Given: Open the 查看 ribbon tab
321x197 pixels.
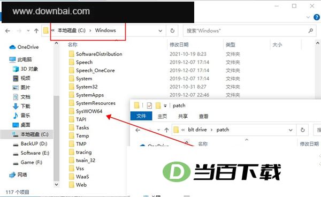Looking at the screenshot, I should (x=203, y=116).
